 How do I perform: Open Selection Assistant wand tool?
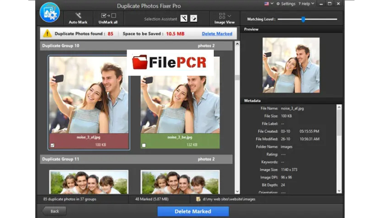184,18
